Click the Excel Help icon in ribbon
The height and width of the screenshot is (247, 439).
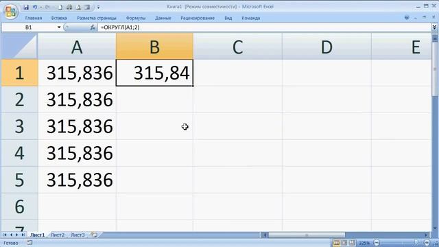[407, 18]
